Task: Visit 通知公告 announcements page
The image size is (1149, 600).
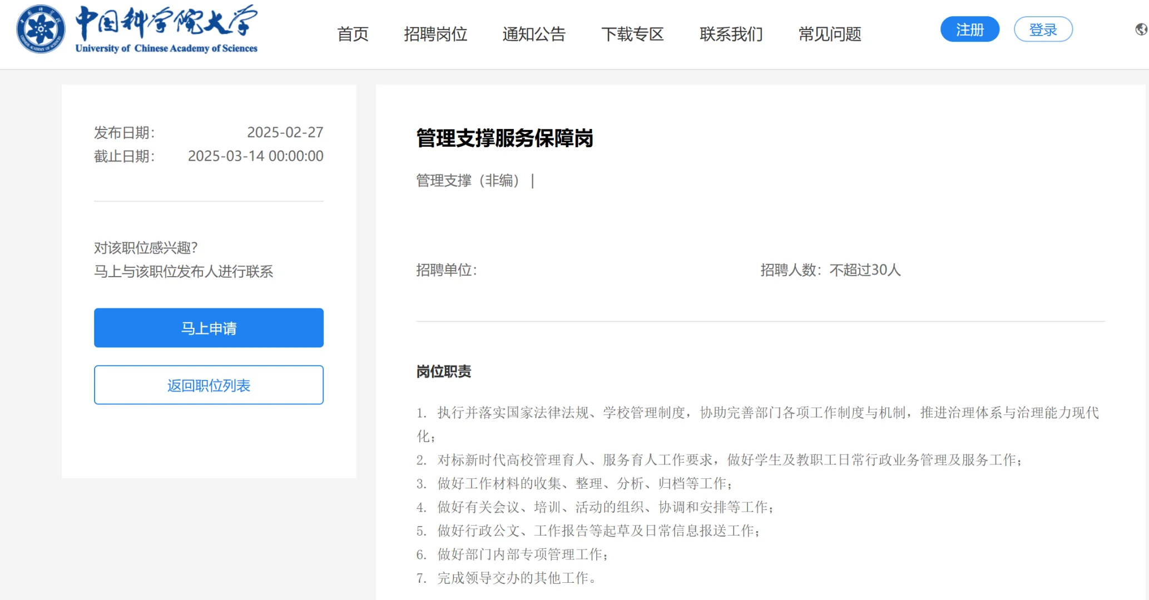Action: coord(534,34)
